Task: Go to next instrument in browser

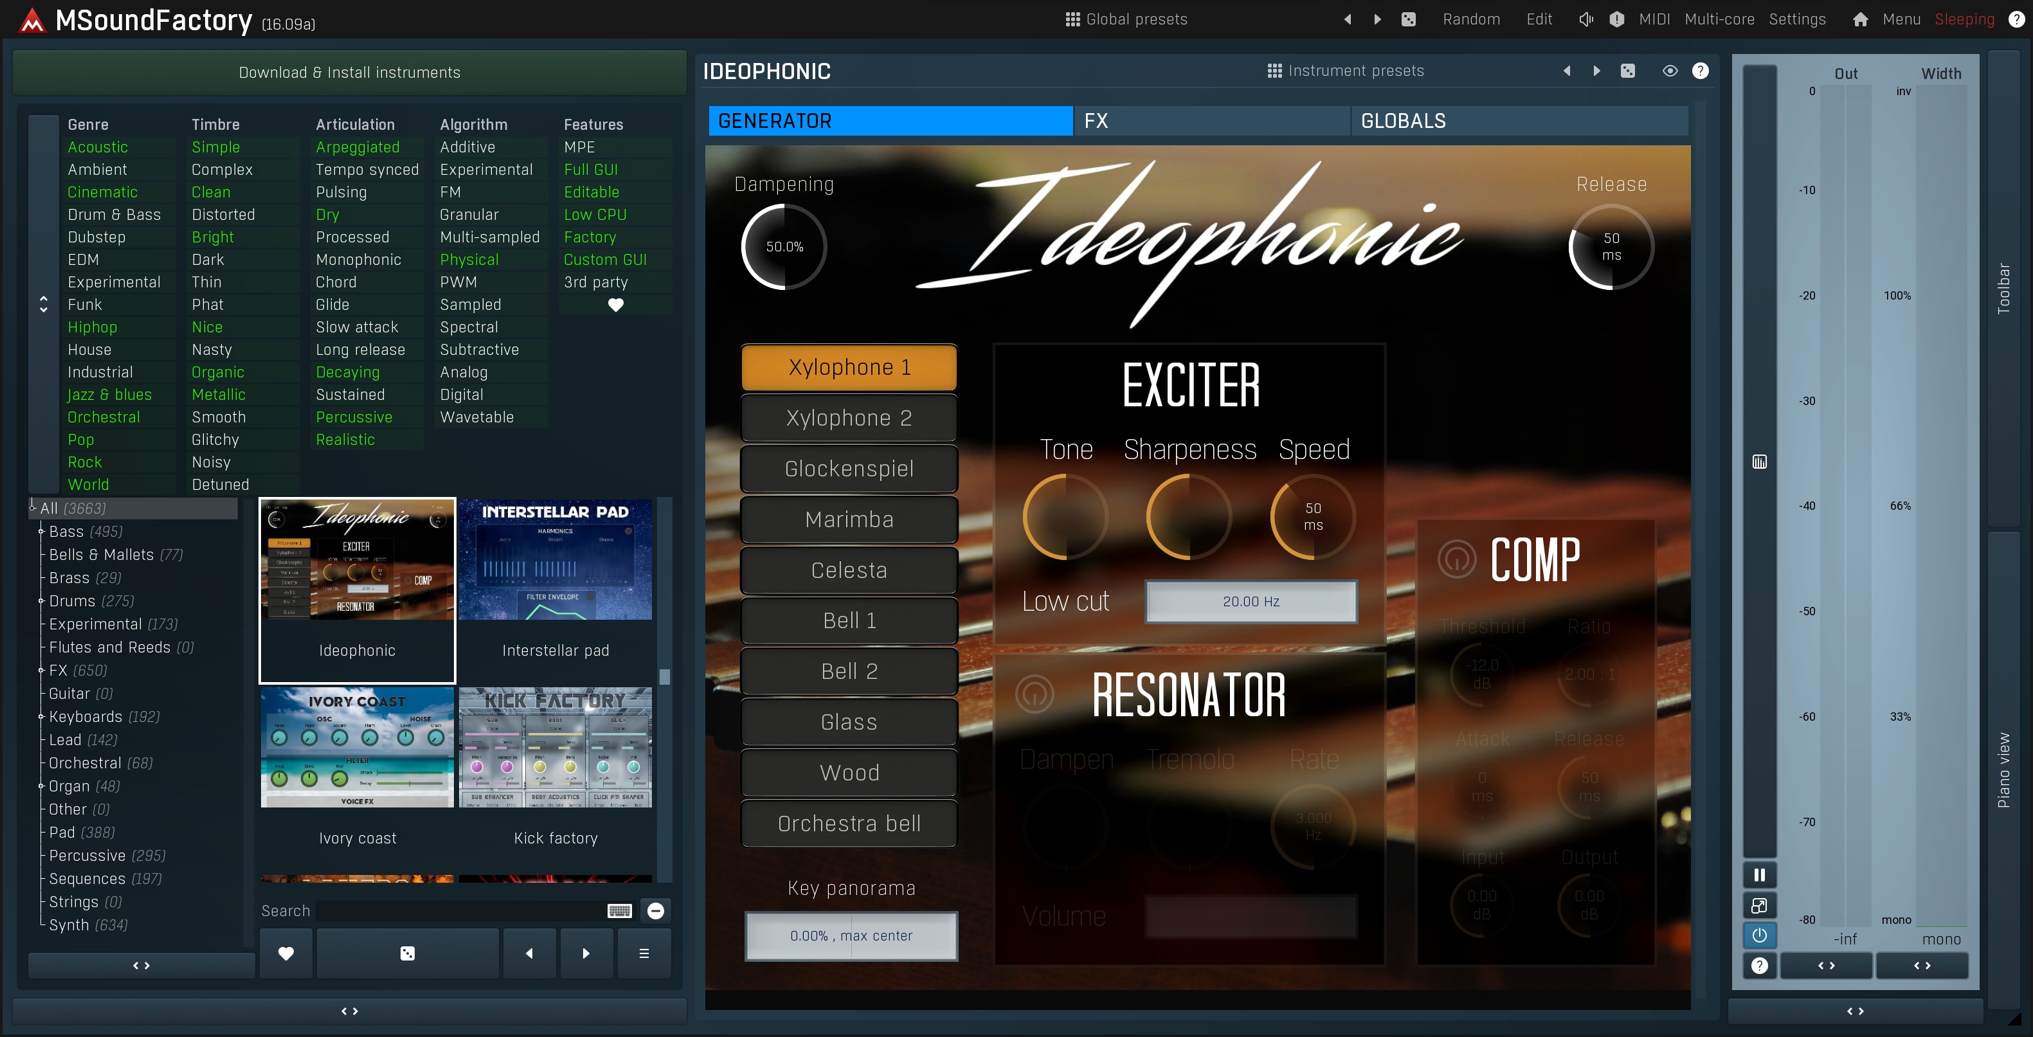Action: click(x=586, y=953)
